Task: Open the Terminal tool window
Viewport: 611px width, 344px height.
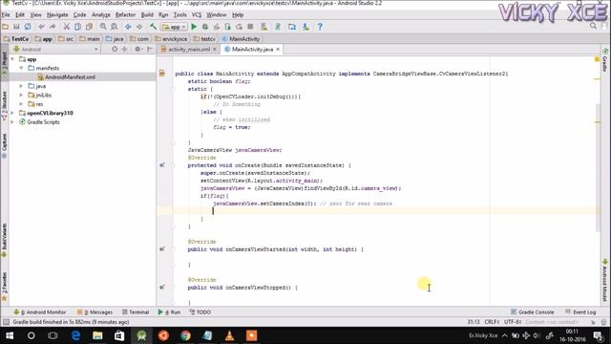Action: (136, 312)
